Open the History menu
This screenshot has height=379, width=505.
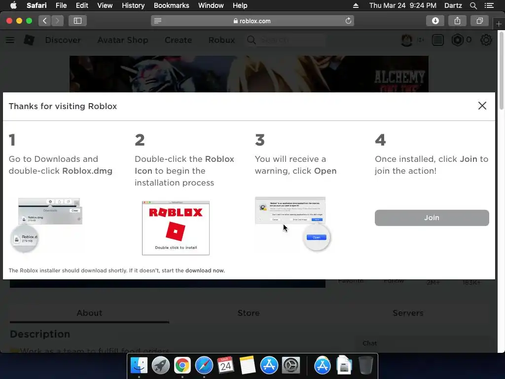coord(133,5)
